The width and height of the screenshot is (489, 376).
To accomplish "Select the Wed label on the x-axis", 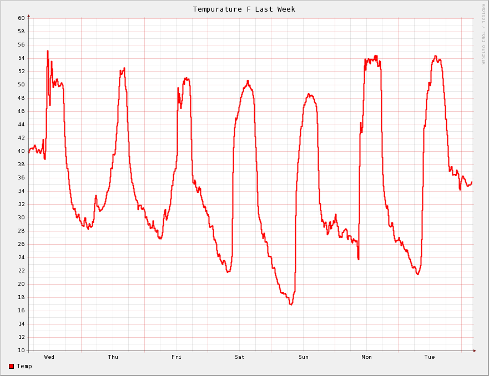I will coord(49,357).
